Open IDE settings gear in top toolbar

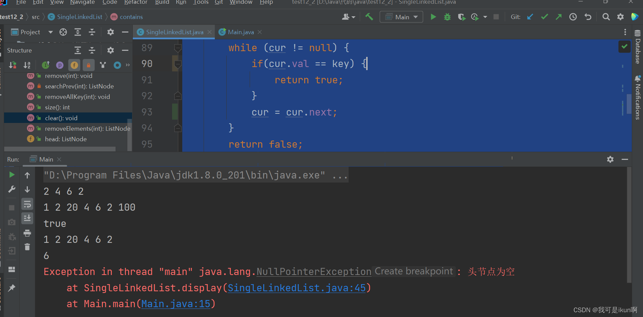(620, 17)
